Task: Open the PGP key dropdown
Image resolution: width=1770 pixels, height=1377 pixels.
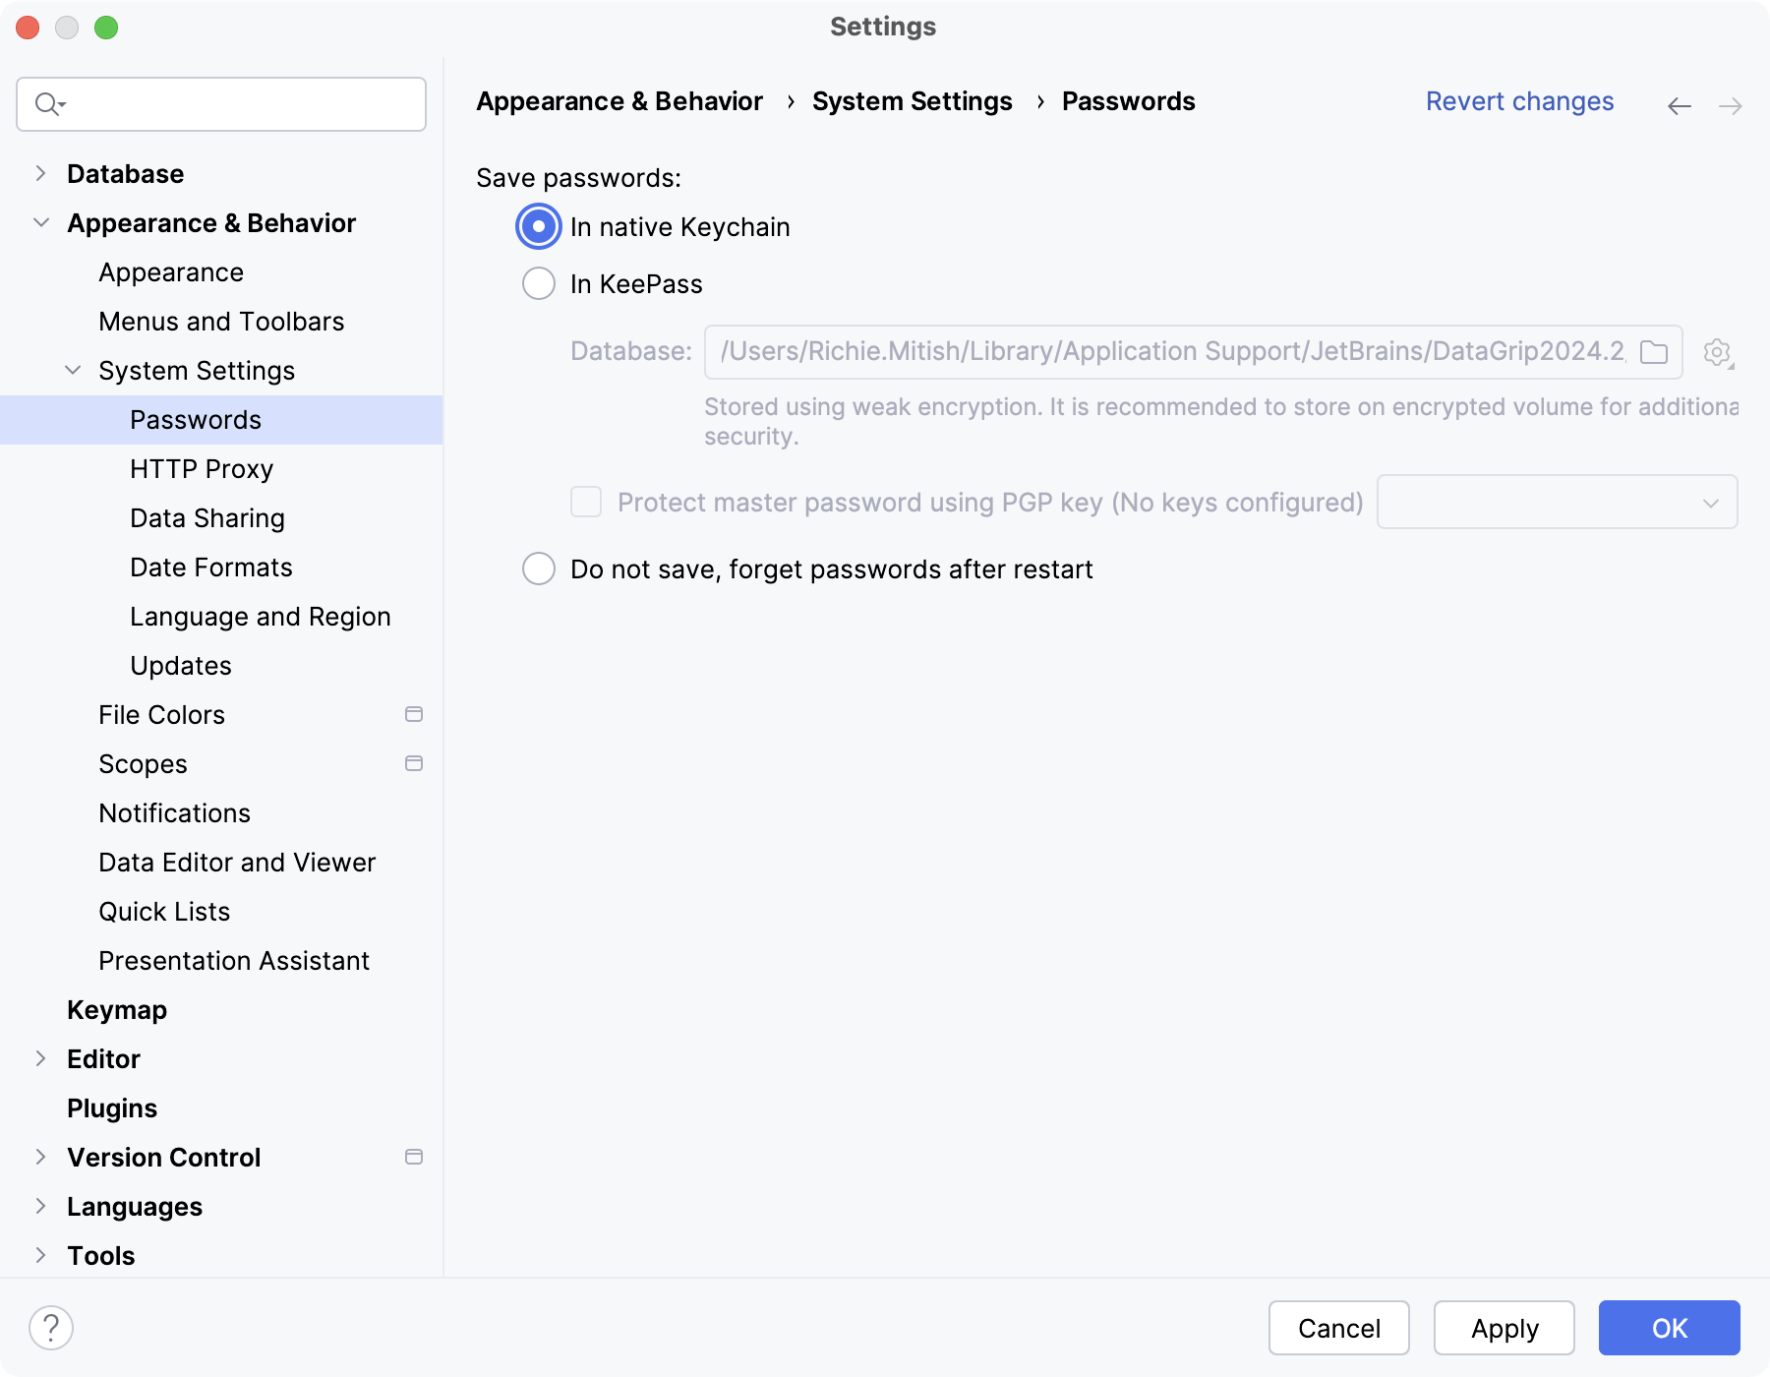Action: 1557,503
